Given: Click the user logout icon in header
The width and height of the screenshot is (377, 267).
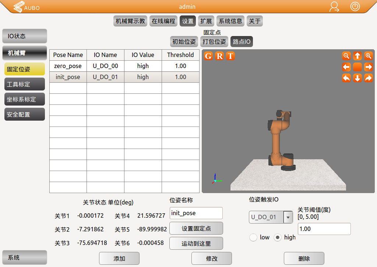Looking at the screenshot, I should click(x=334, y=7).
